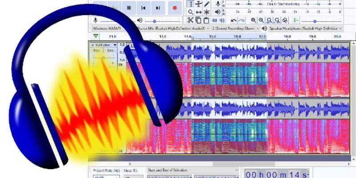The width and height of the screenshot is (356, 178).
Task: Open the 2 (Stereo) Recording Channels dropdown
Action: pos(236,28)
